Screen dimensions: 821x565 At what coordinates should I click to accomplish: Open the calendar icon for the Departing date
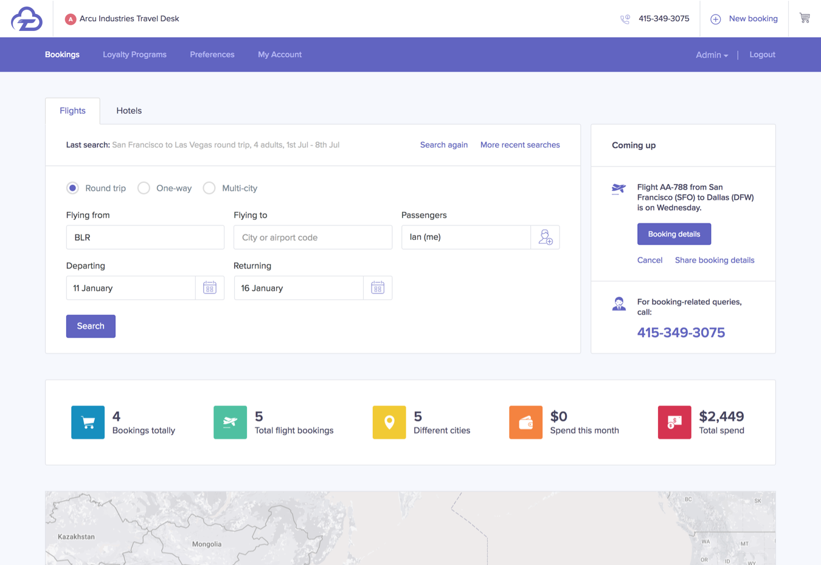click(210, 287)
